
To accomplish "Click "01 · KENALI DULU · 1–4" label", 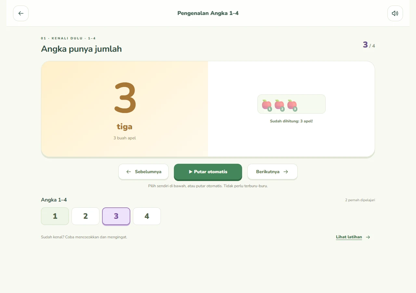I will [68, 38].
